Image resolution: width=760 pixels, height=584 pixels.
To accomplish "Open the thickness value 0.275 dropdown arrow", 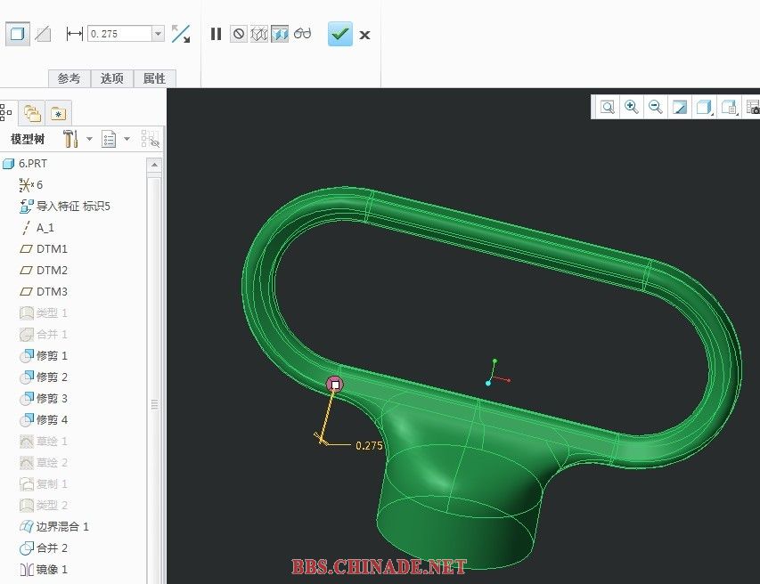I will coord(159,34).
